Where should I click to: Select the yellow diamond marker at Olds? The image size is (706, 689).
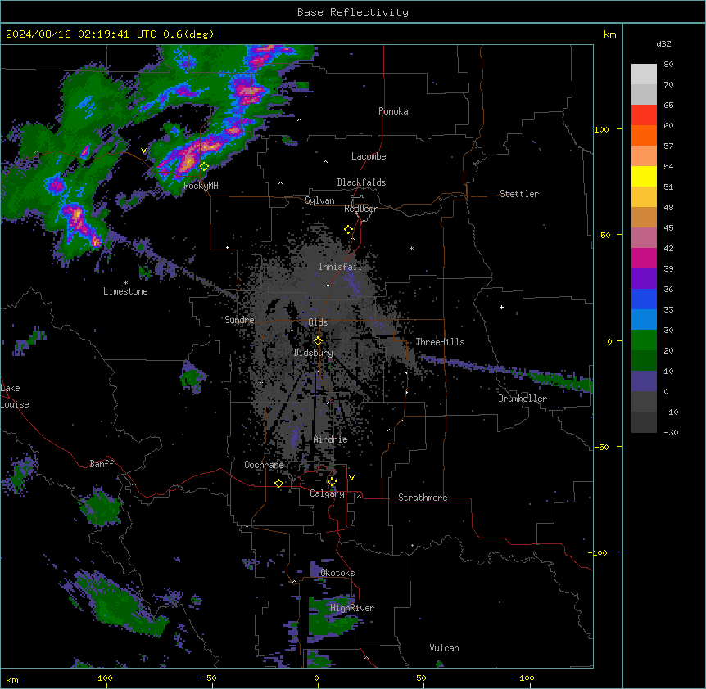pos(318,341)
